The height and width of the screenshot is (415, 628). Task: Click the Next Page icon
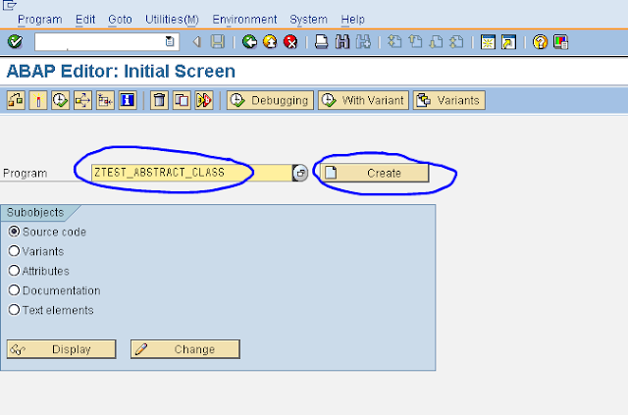pos(436,41)
